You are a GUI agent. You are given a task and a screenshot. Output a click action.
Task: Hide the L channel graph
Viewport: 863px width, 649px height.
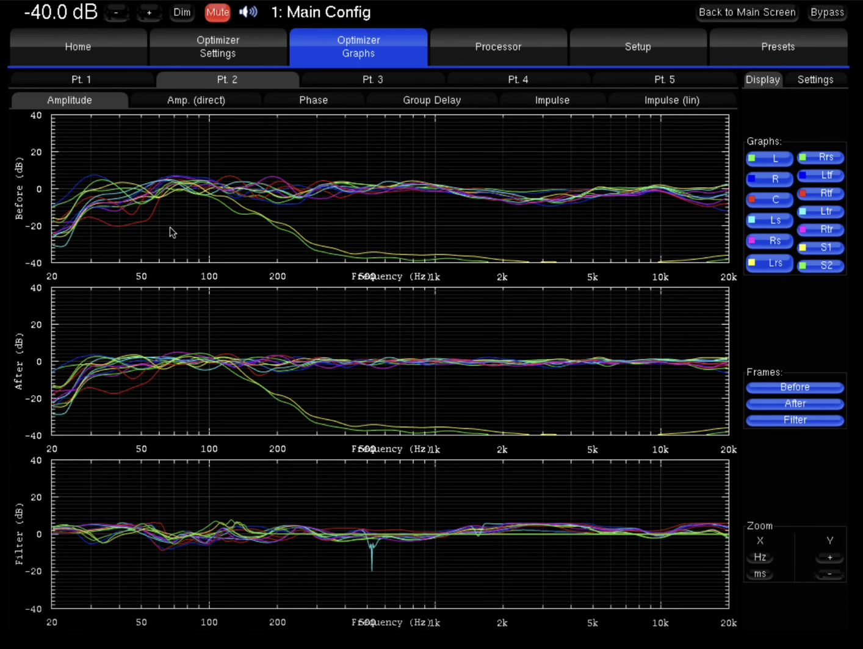(770, 159)
